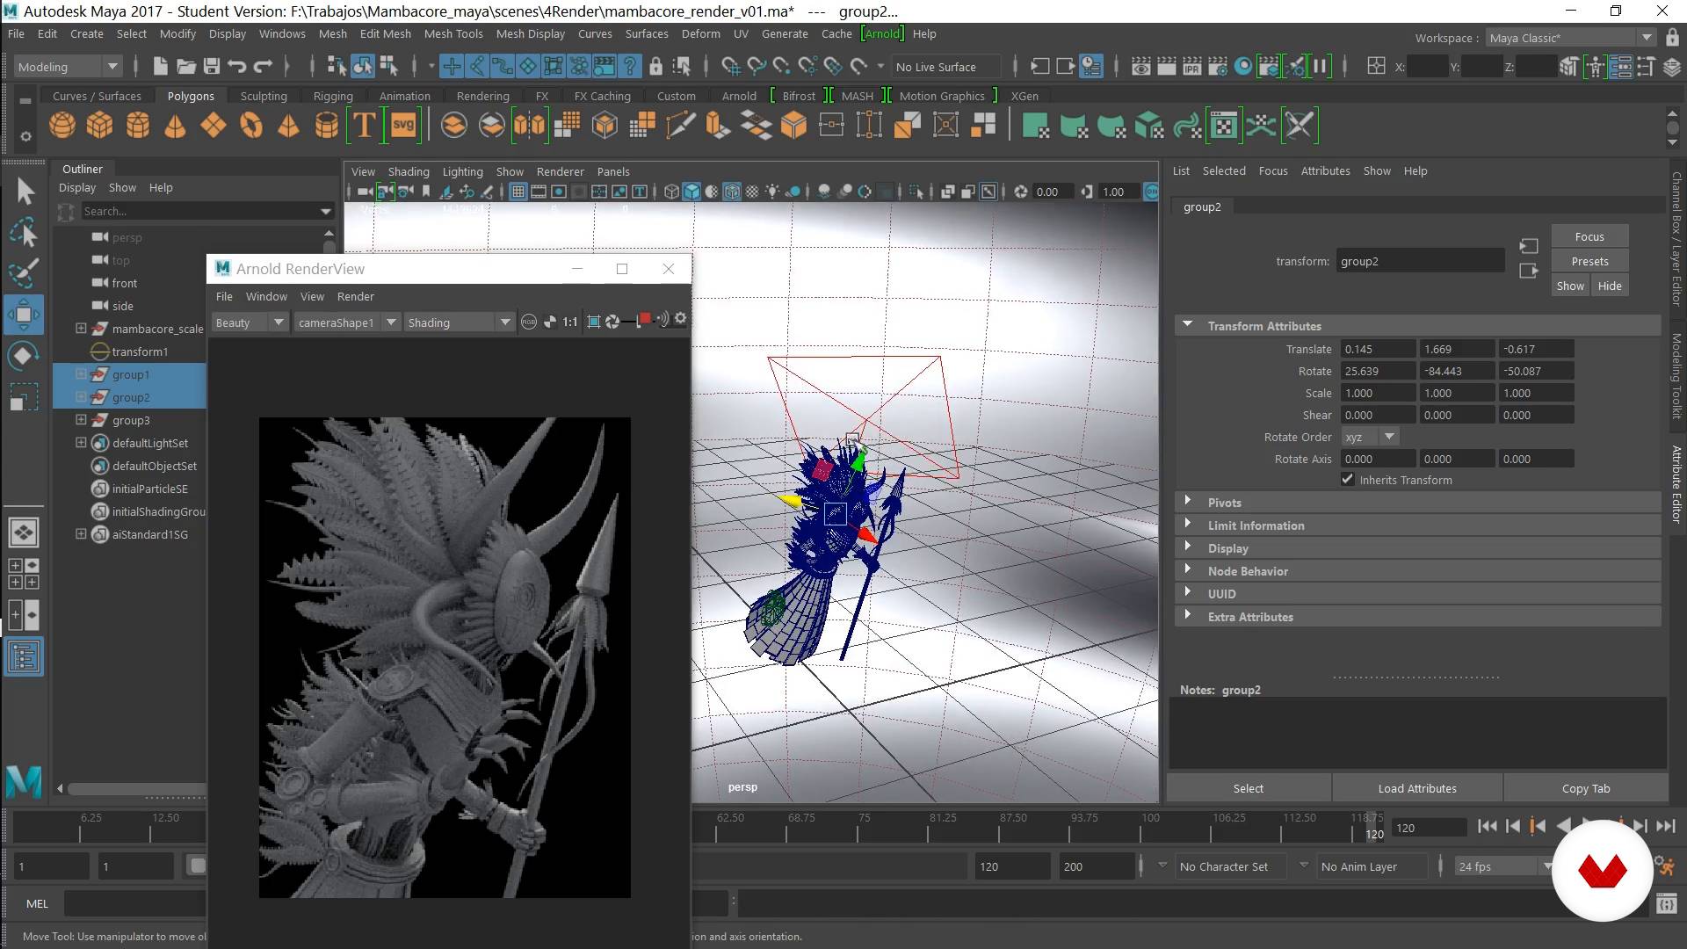The width and height of the screenshot is (1687, 949).
Task: Select the arrow Select tool in toolbox
Action: 25,191
